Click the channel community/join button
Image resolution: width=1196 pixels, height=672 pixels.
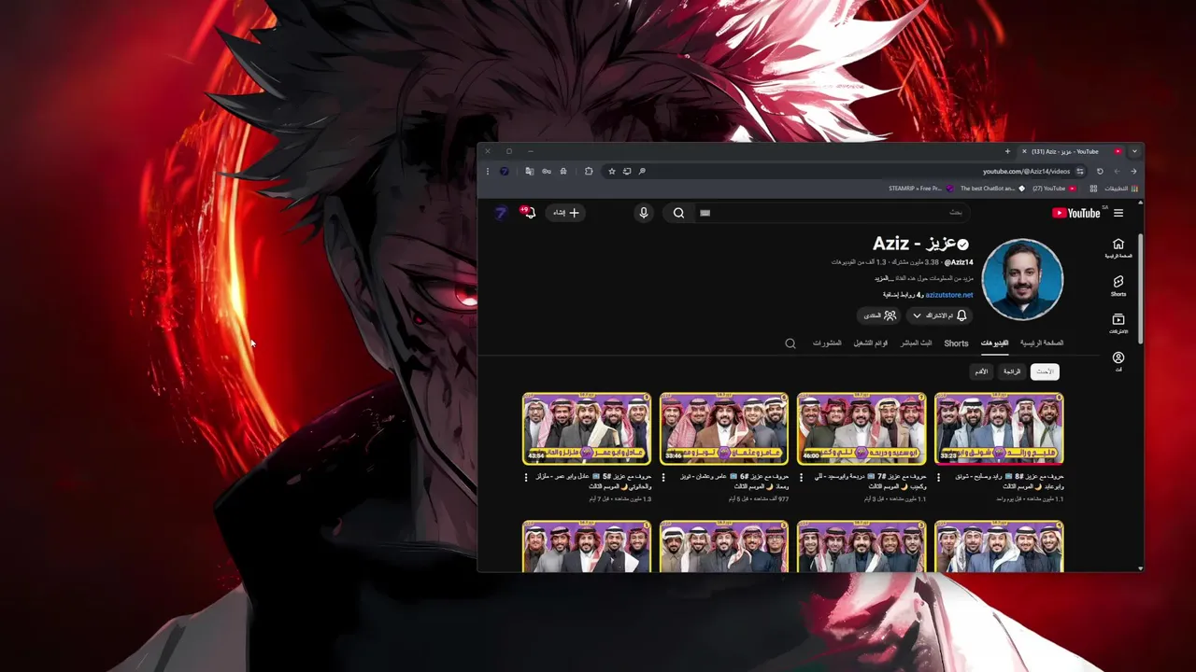click(x=878, y=315)
